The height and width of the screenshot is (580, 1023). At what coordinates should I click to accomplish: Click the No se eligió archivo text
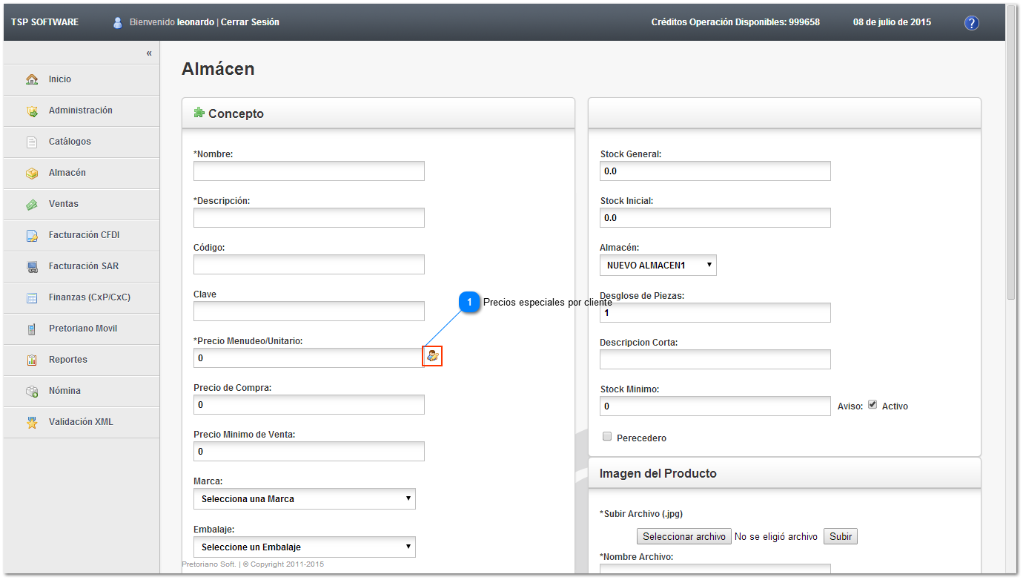click(776, 537)
